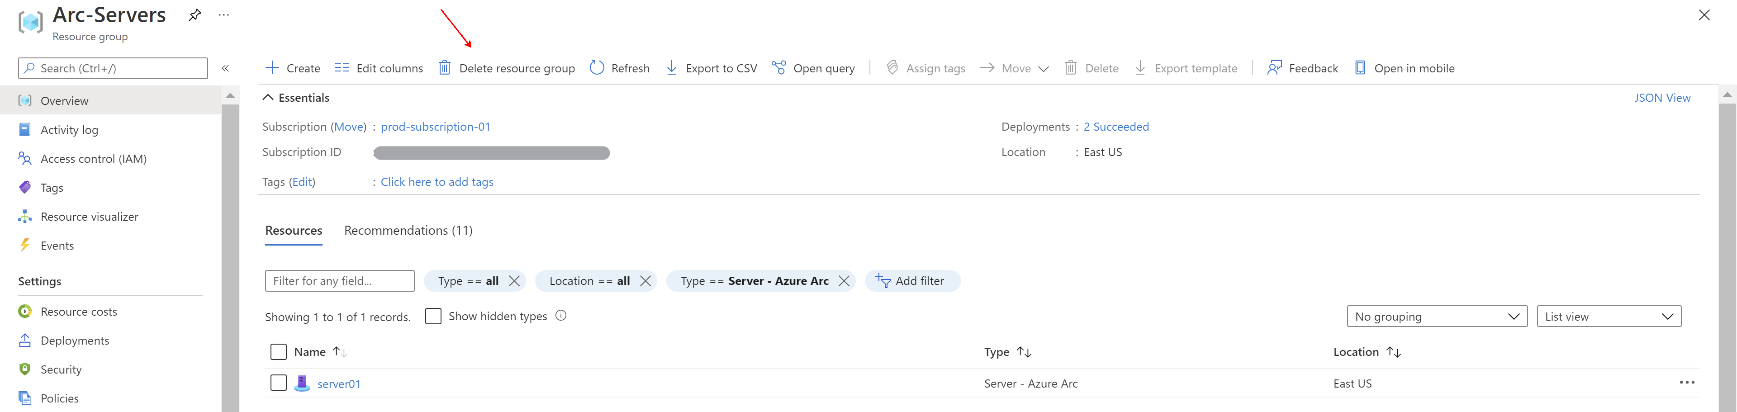Viewport: 1737px width, 412px height.
Task: Open the more options ellipsis beside title
Action: point(224,15)
